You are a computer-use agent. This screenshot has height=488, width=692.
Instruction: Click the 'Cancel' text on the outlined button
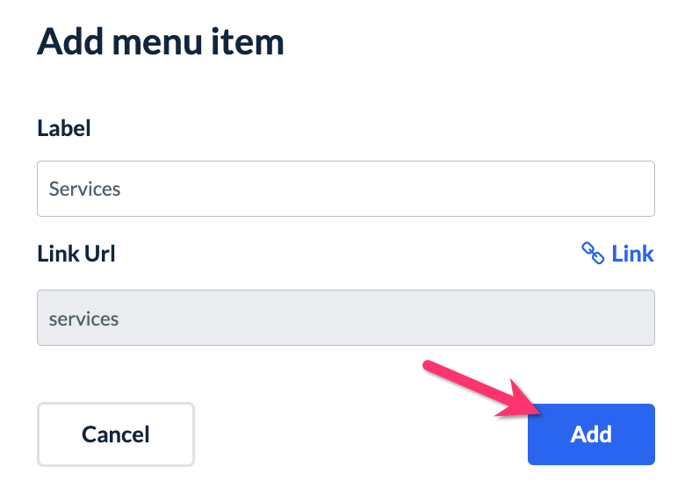pyautogui.click(x=115, y=434)
